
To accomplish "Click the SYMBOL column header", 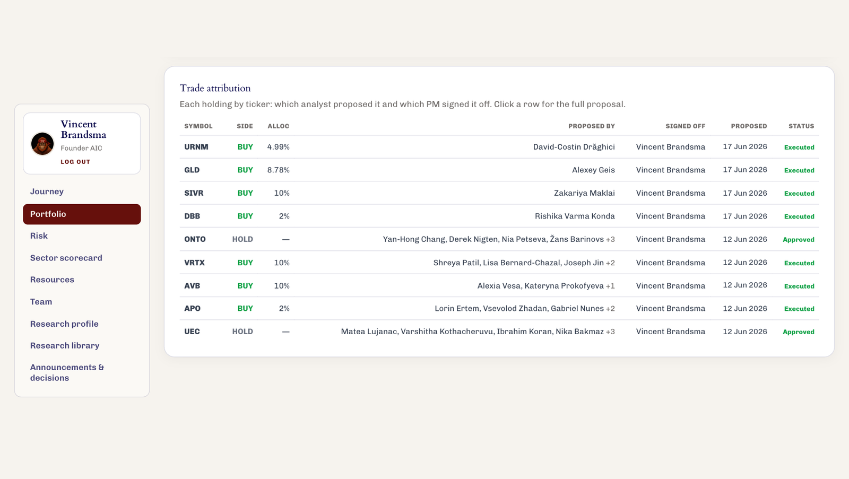I will tap(198, 126).
